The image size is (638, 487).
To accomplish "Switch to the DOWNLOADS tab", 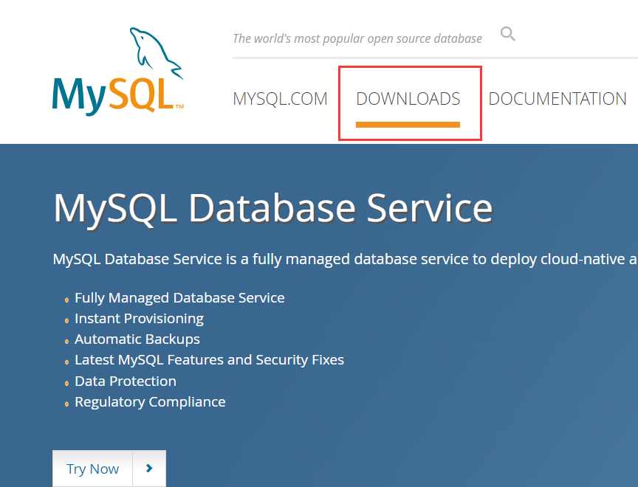I will [x=408, y=99].
